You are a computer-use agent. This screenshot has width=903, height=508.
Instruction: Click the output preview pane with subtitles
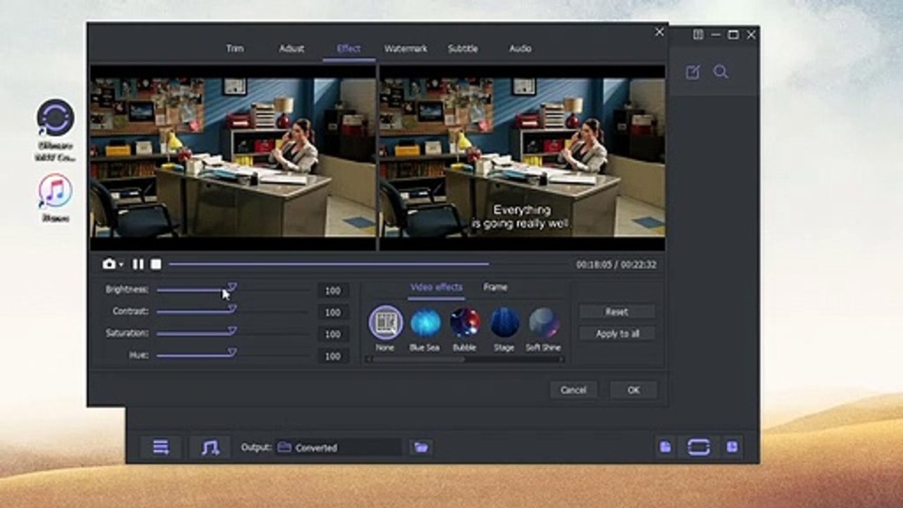pos(522,158)
